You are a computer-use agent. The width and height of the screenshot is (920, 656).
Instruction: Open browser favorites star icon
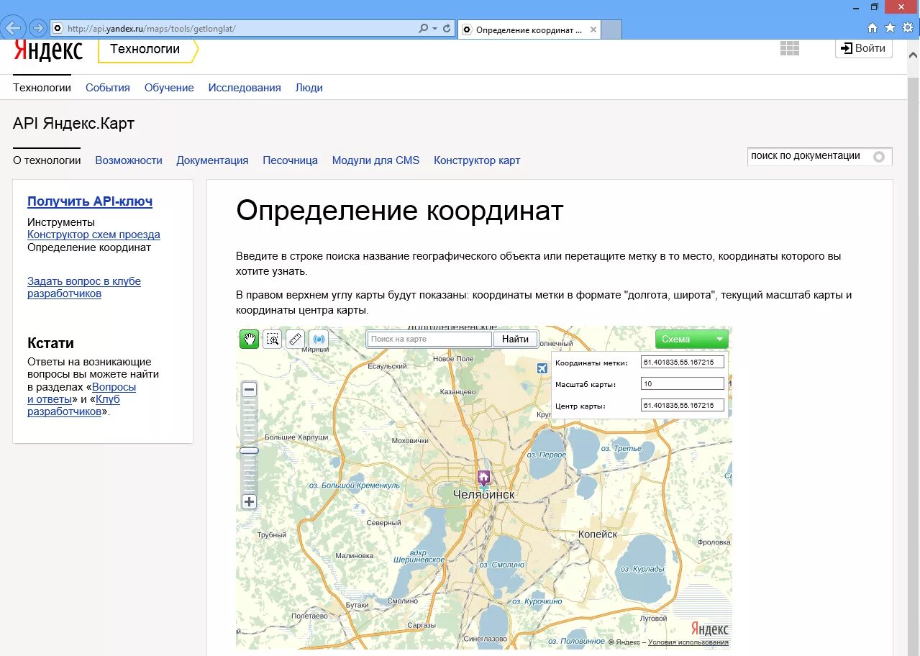890,28
